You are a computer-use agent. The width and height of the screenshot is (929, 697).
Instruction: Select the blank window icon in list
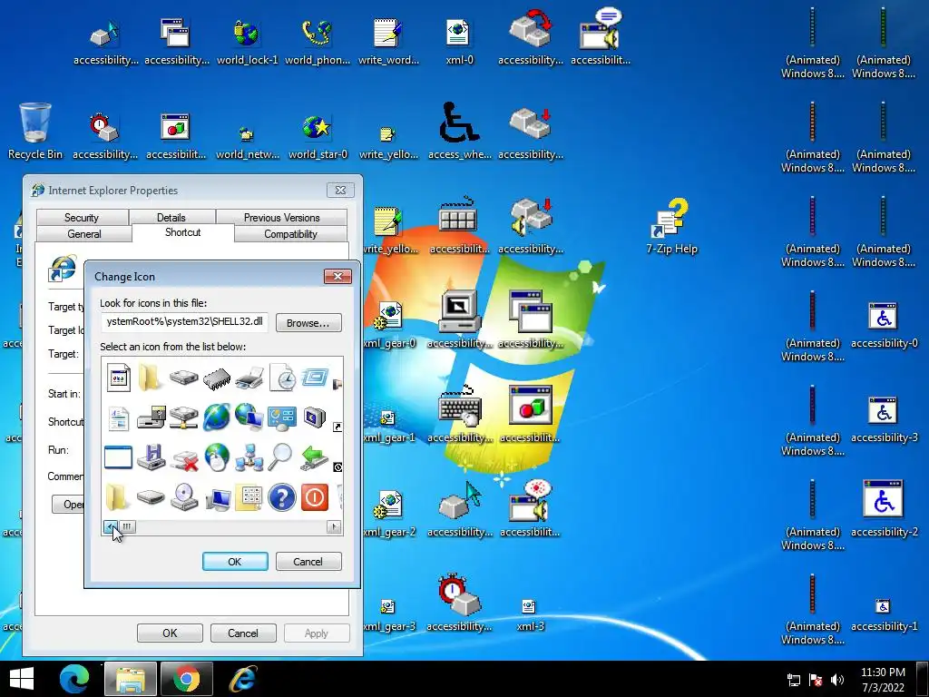click(x=118, y=457)
